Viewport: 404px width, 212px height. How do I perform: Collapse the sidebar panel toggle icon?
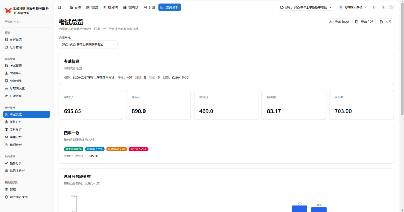59,7
